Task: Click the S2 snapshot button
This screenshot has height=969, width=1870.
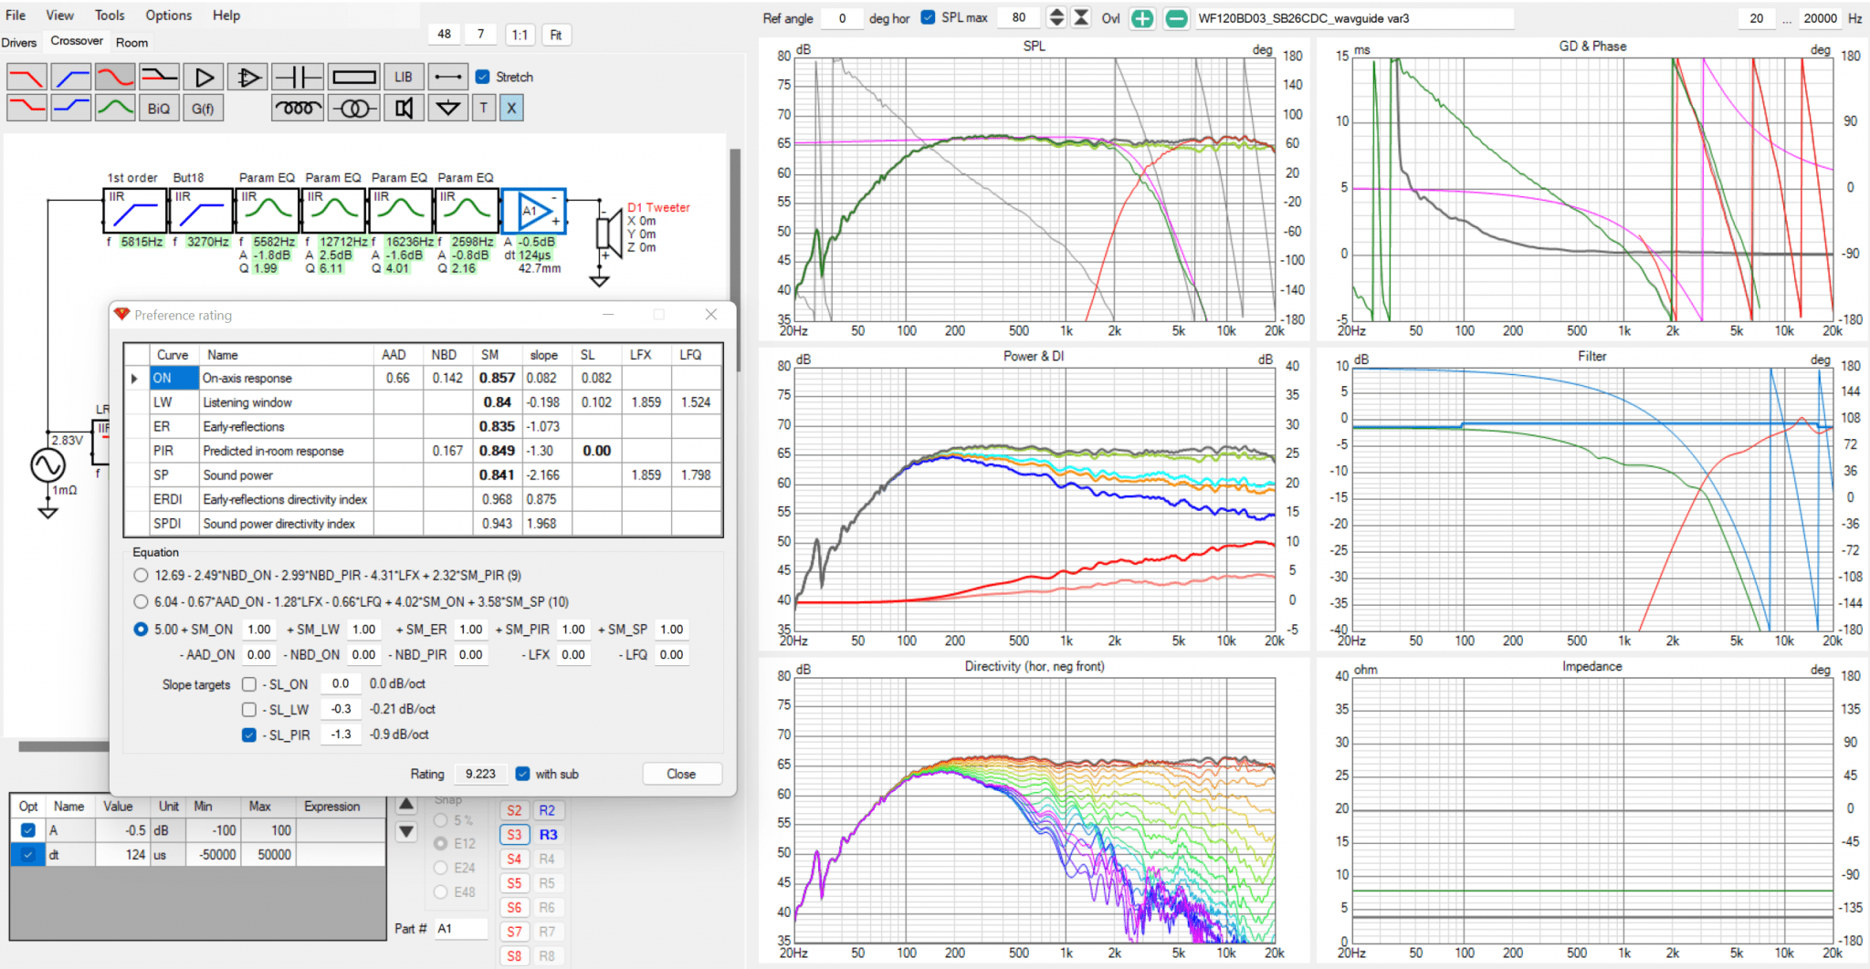Action: (514, 810)
